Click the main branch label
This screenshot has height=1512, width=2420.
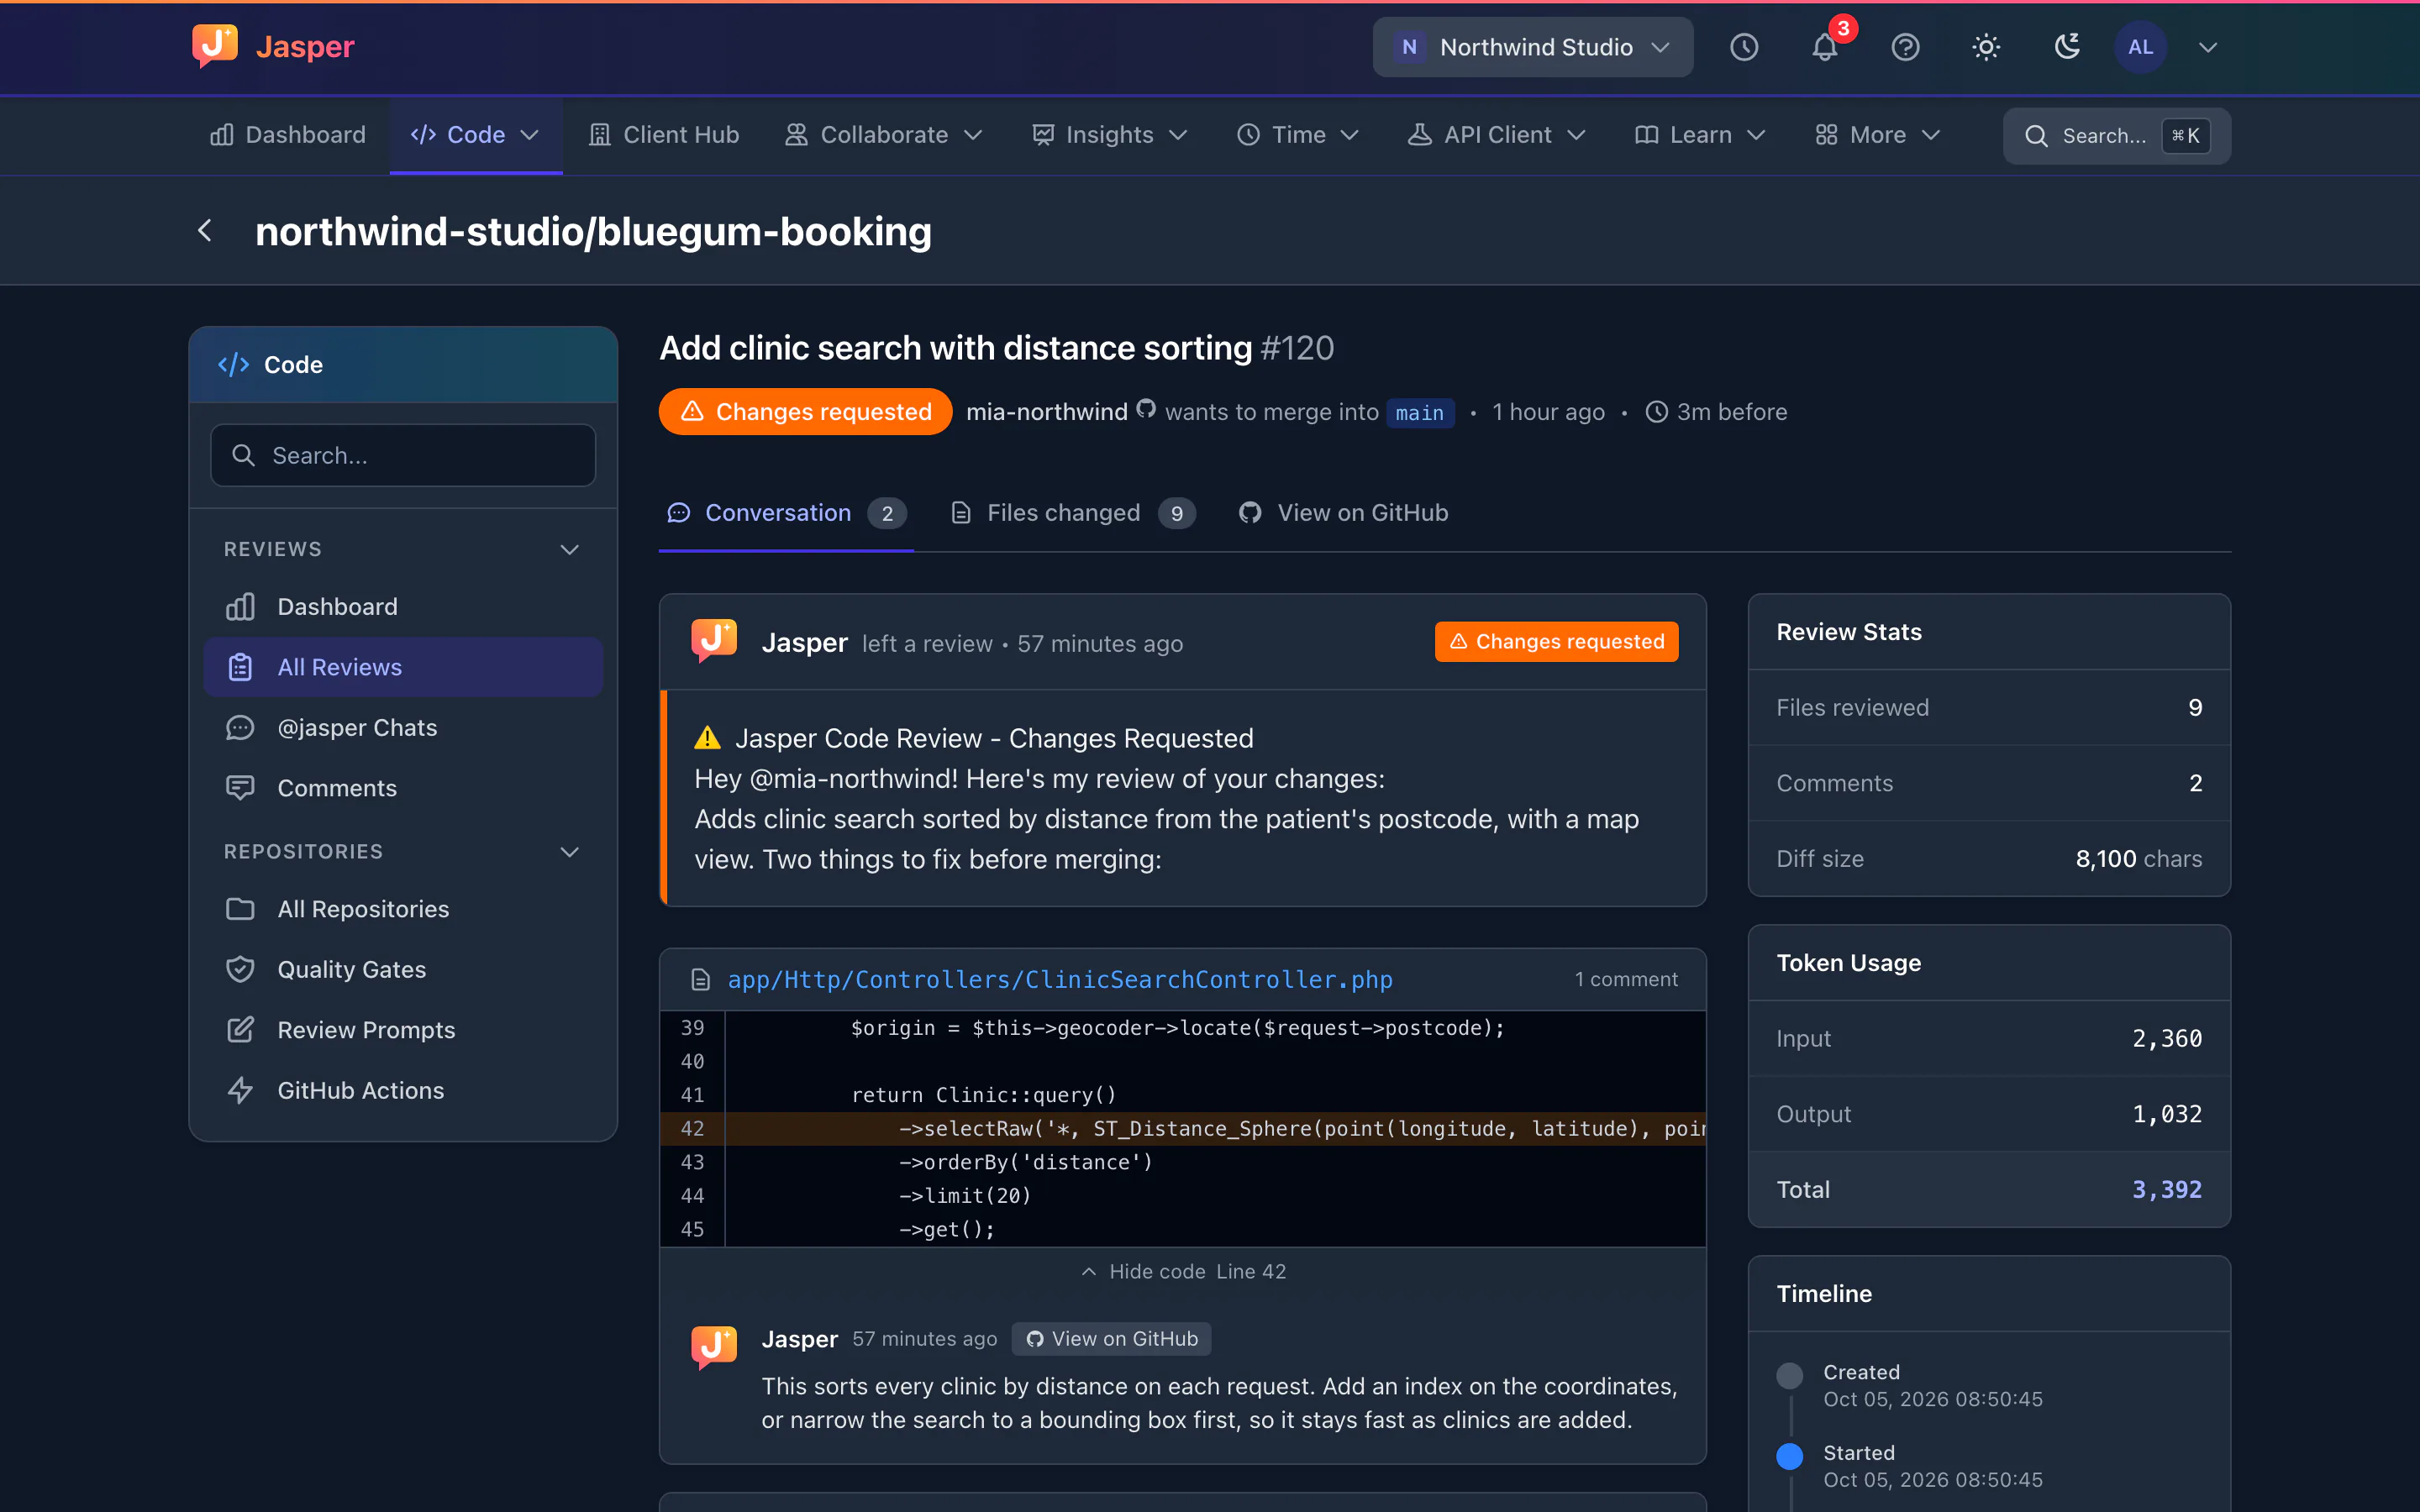[1420, 413]
